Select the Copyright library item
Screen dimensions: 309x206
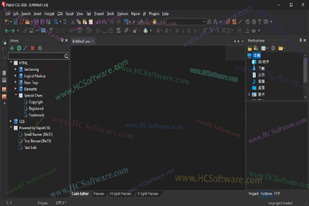36,102
